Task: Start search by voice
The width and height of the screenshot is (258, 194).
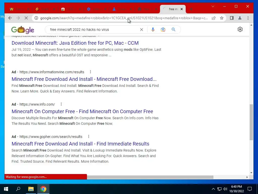Action: click(153, 30)
